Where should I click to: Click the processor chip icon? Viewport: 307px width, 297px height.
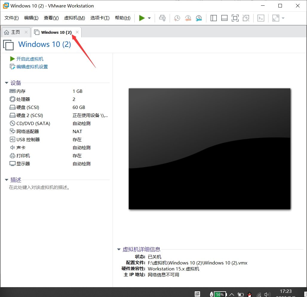tap(12, 99)
